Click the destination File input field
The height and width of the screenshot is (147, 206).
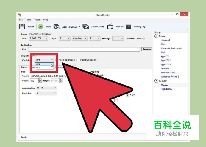click(84, 49)
